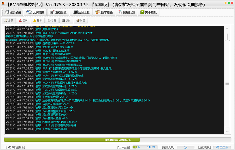Open the 关于单机 about tab
The image size is (235, 150).
pyautogui.click(x=148, y=12)
